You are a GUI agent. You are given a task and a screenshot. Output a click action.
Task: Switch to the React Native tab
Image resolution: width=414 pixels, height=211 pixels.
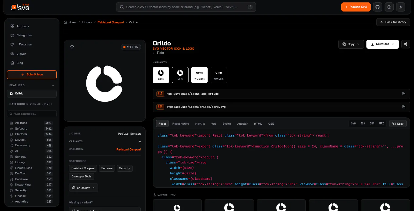click(x=181, y=124)
